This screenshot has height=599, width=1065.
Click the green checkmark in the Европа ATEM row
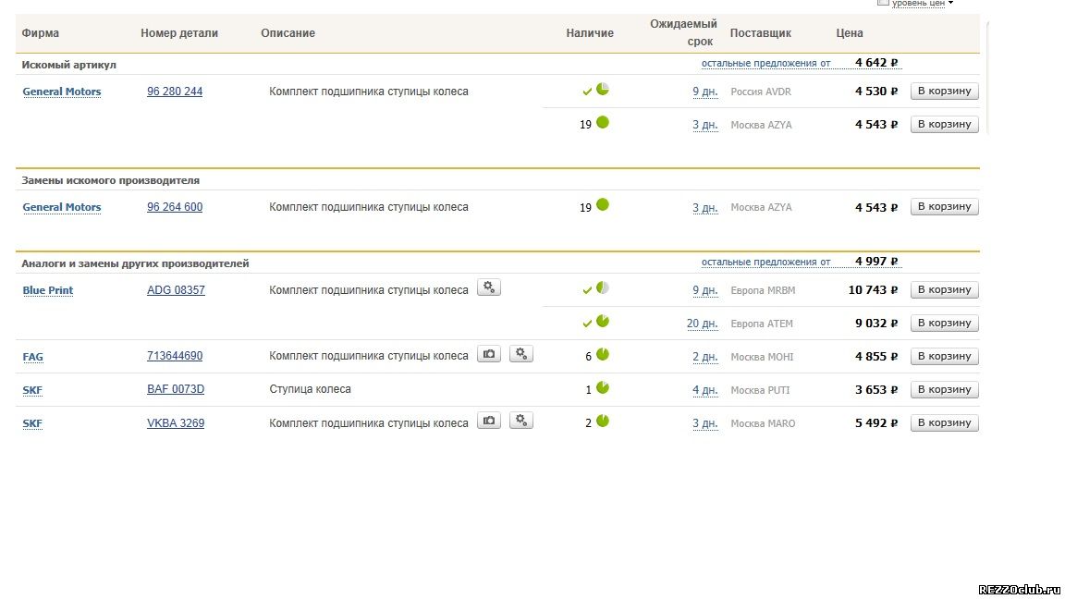(588, 324)
